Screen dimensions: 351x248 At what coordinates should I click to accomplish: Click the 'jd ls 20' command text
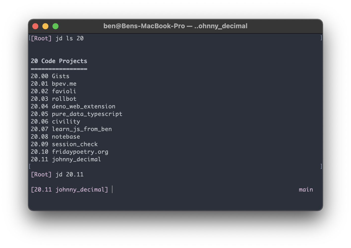pyautogui.click(x=70, y=38)
